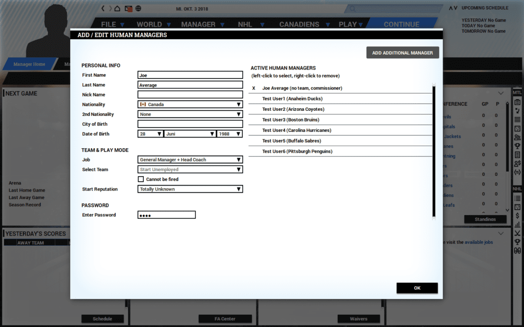Image resolution: width=524 pixels, height=327 pixels.
Task: Click the home icon in top bar
Action: click(118, 9)
